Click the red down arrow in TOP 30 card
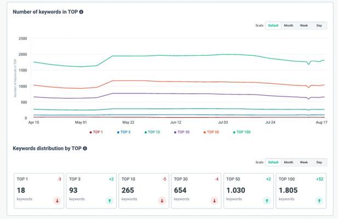Image resolution: width=338 pixels, height=219 pixels. click(x=214, y=201)
